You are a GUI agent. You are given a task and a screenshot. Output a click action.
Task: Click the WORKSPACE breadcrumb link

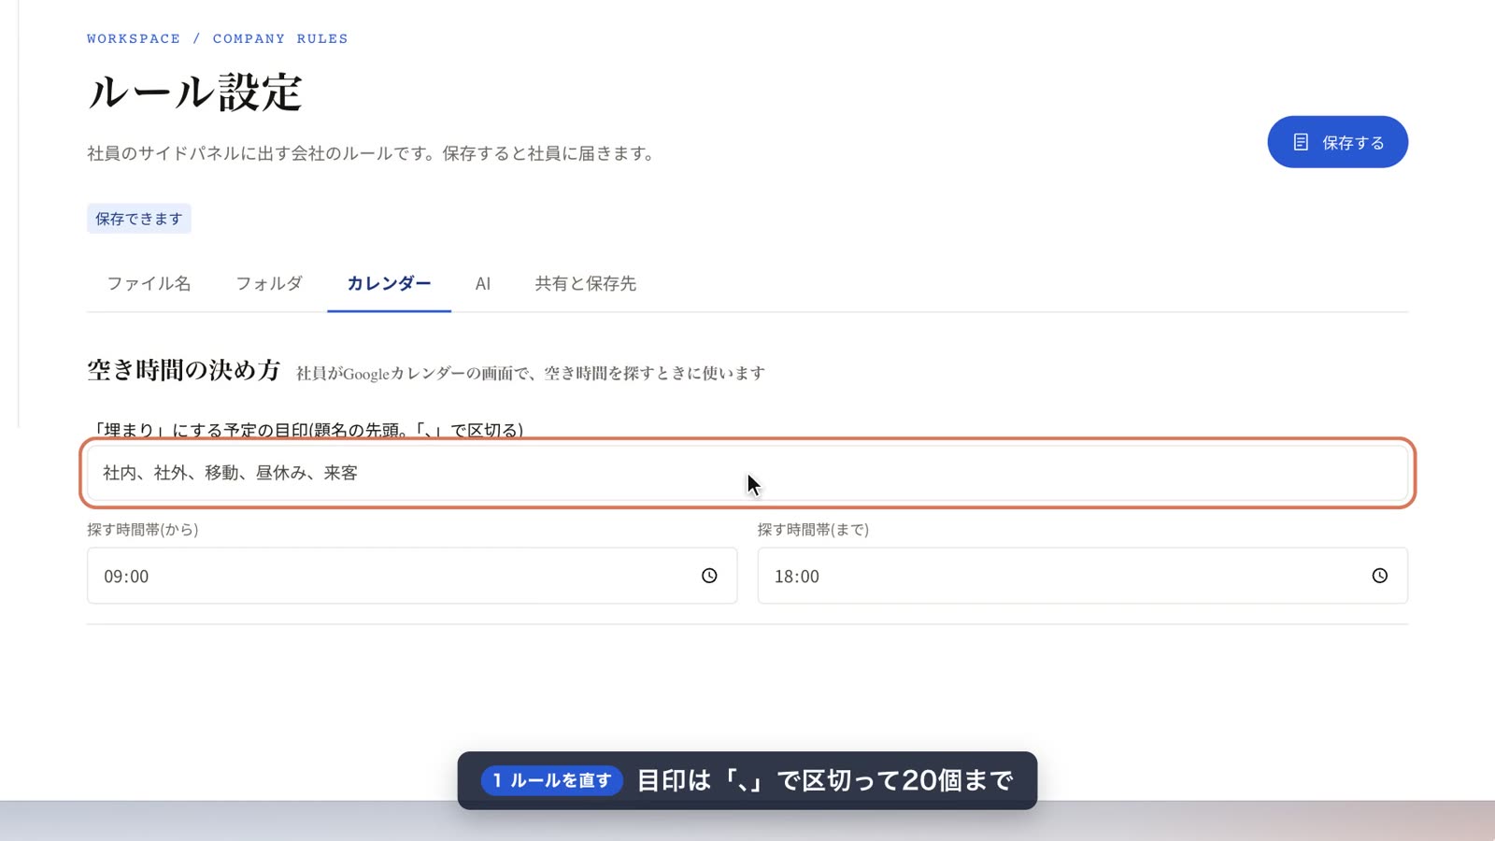[x=134, y=38]
